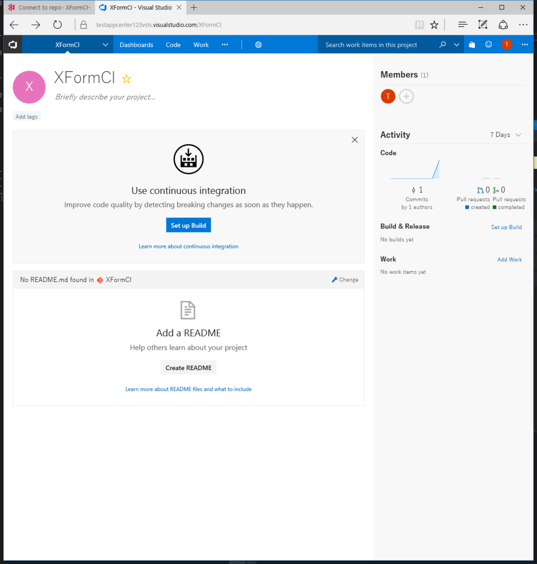Click the wrench Change button

[345, 279]
